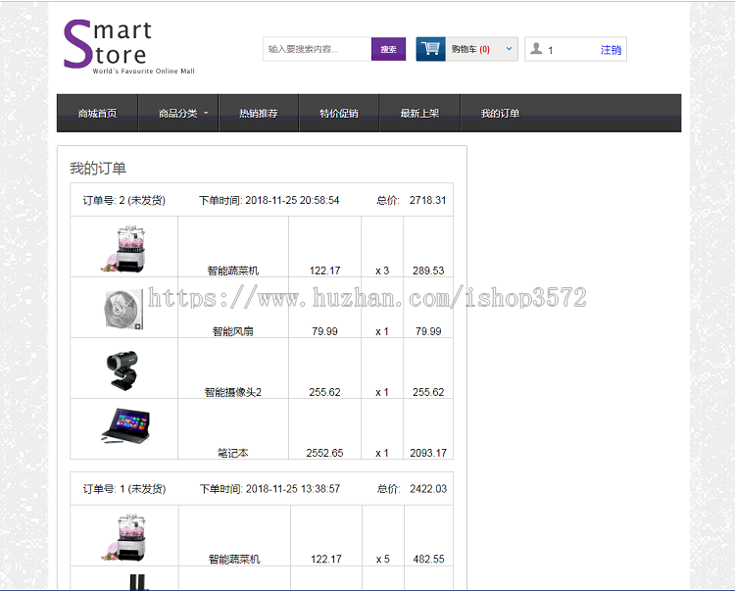The image size is (735, 591).
Task: Click subtotal 289.53 in order 2
Action: click(428, 271)
